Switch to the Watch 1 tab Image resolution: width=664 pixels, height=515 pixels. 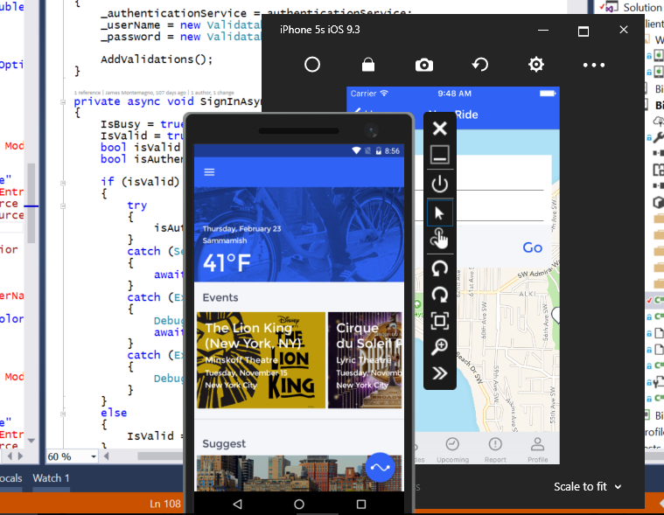coord(51,478)
